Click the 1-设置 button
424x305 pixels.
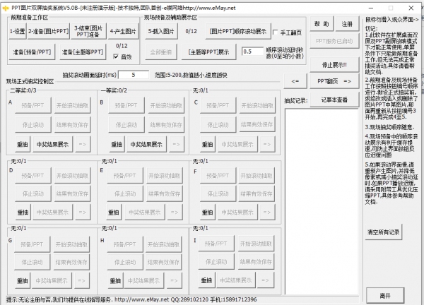tap(17, 31)
